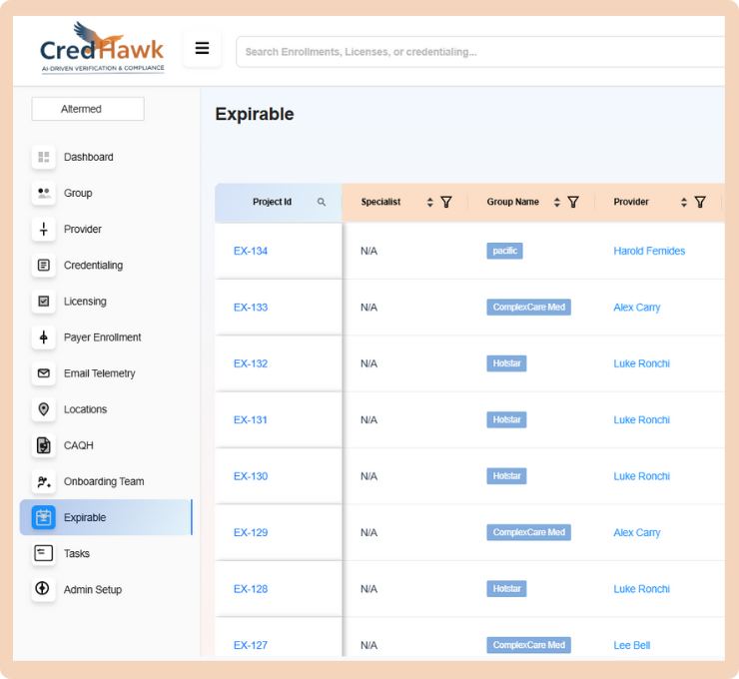Open the Provider column filter

700,202
